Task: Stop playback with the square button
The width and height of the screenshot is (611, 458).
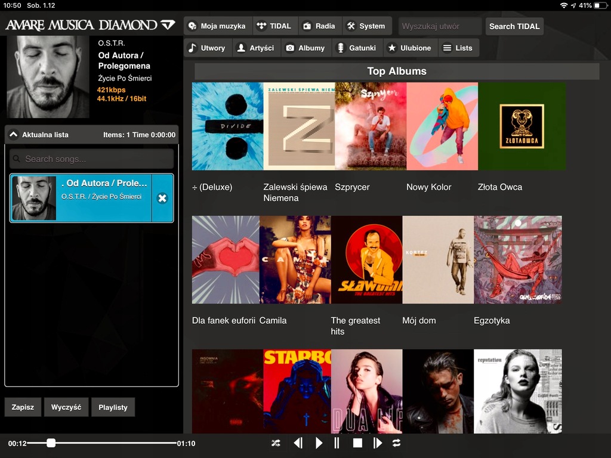Action: pyautogui.click(x=357, y=443)
